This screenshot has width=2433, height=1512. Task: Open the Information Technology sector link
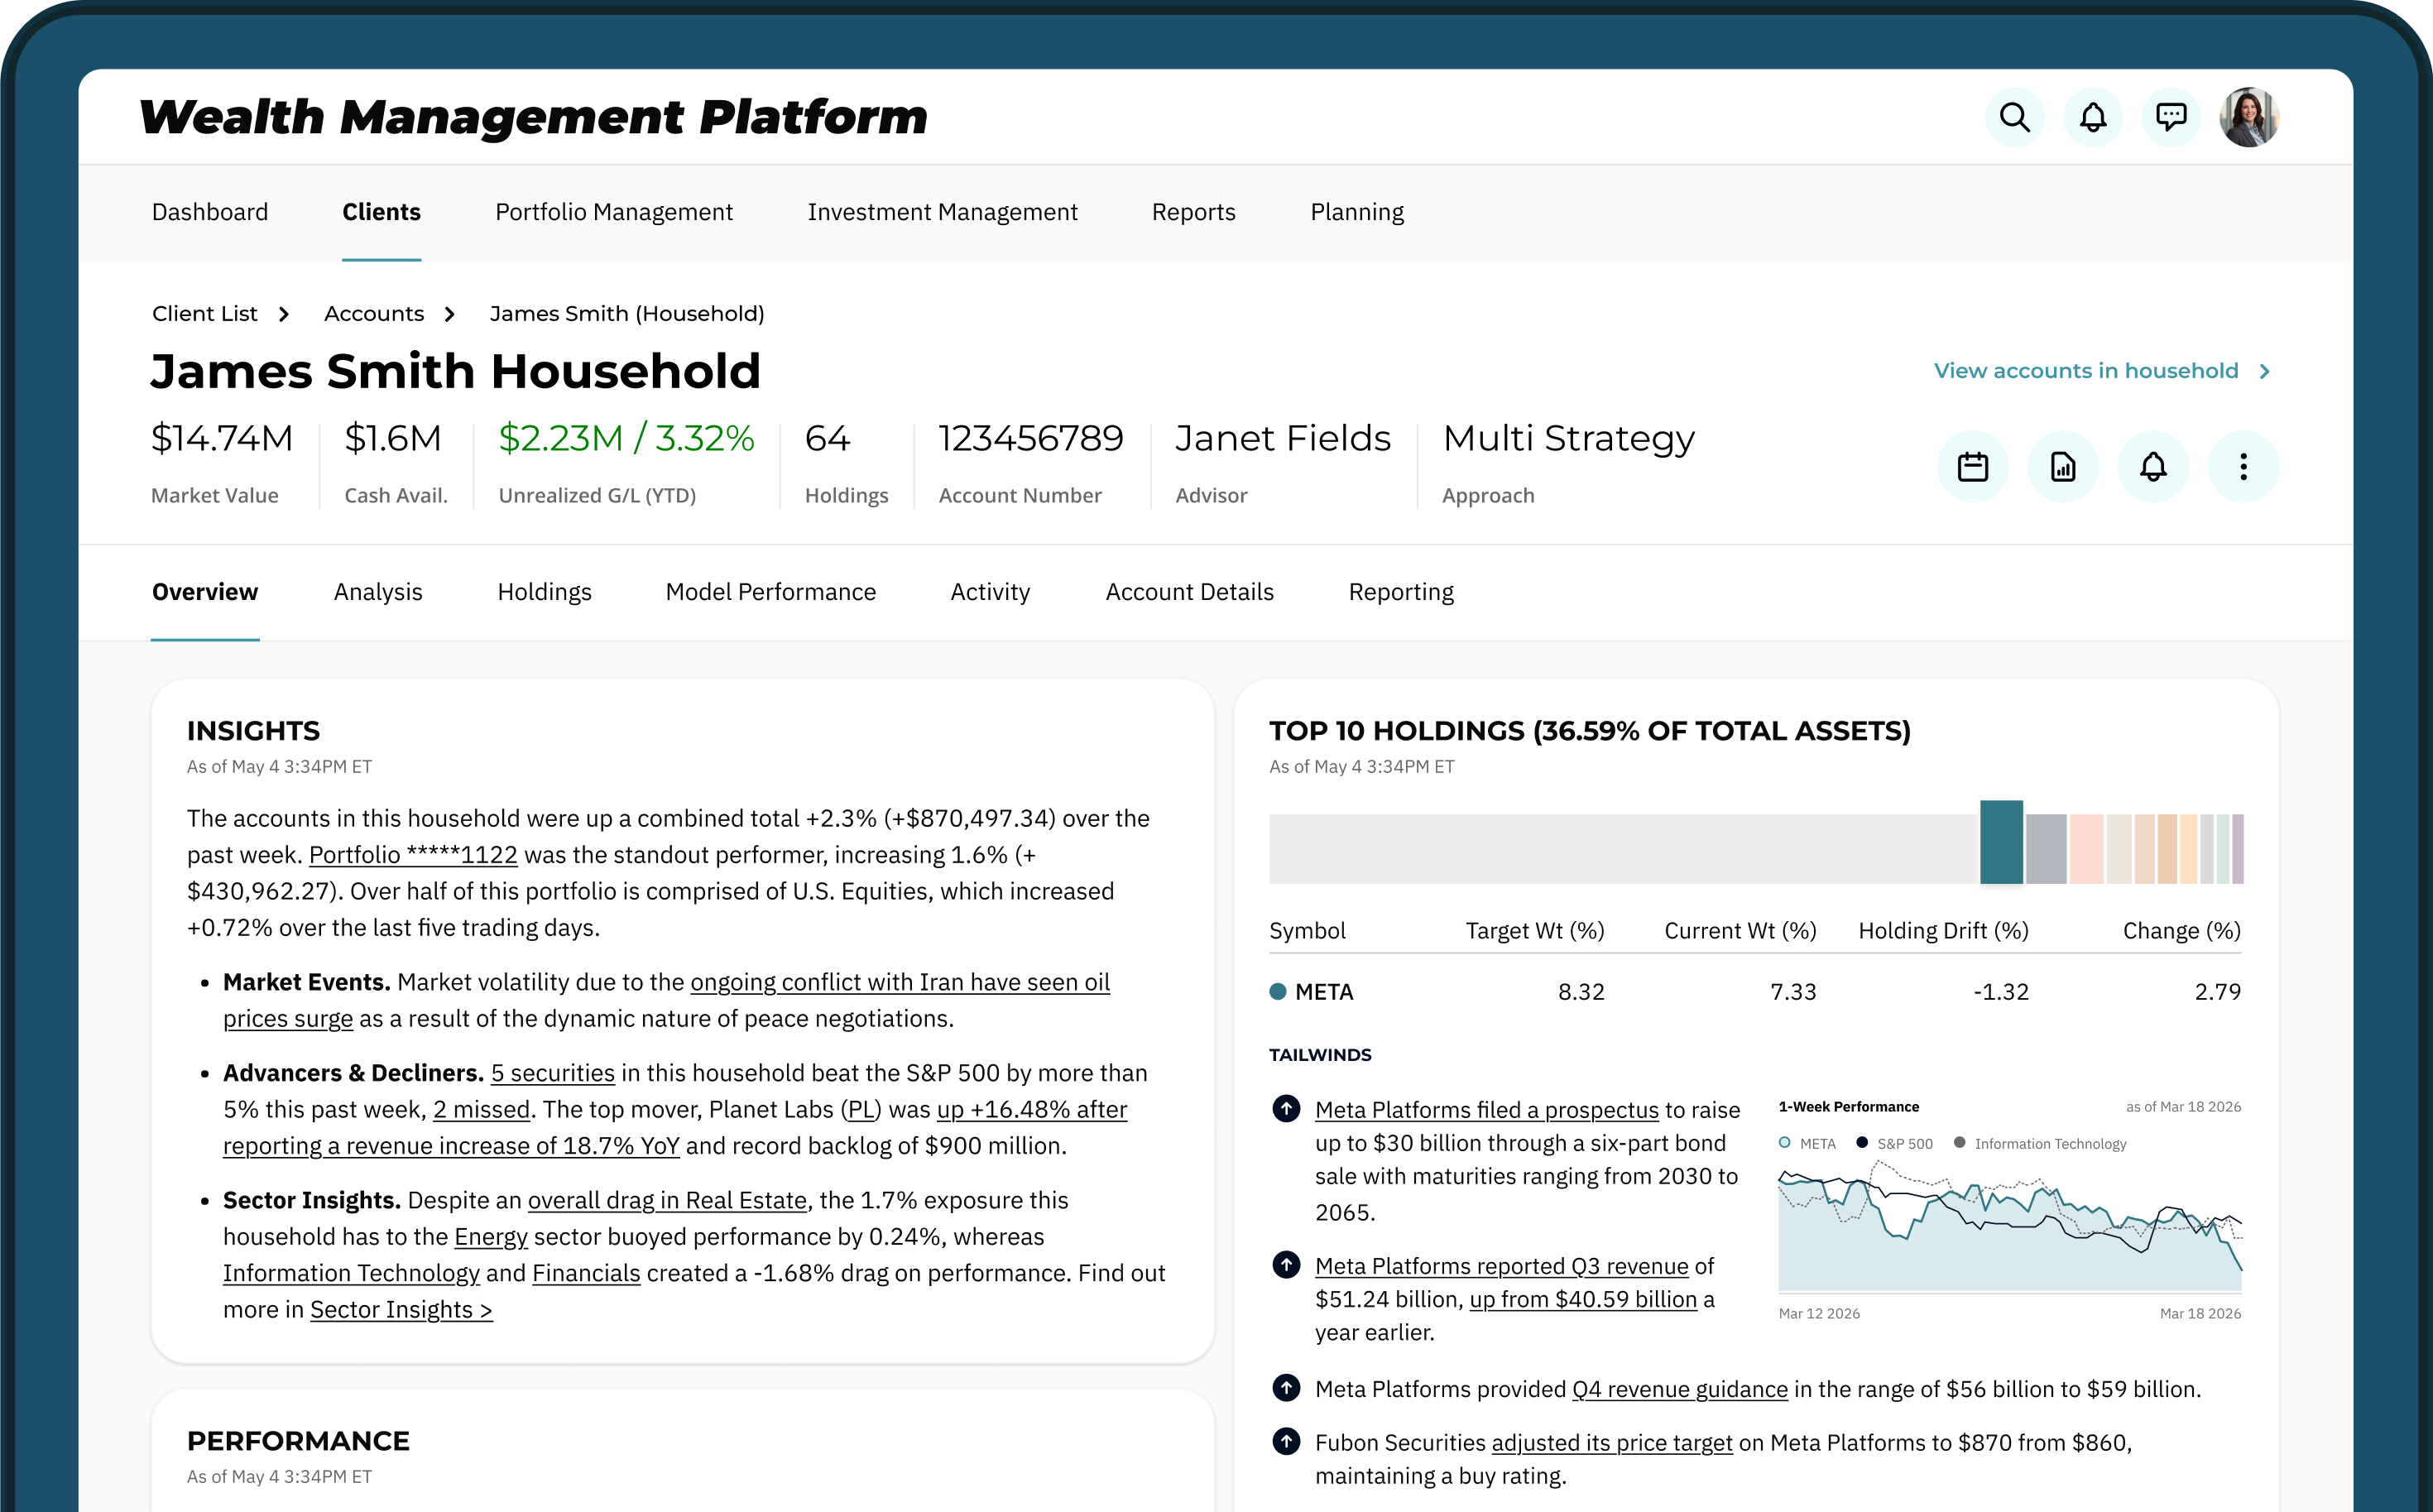coord(351,1273)
